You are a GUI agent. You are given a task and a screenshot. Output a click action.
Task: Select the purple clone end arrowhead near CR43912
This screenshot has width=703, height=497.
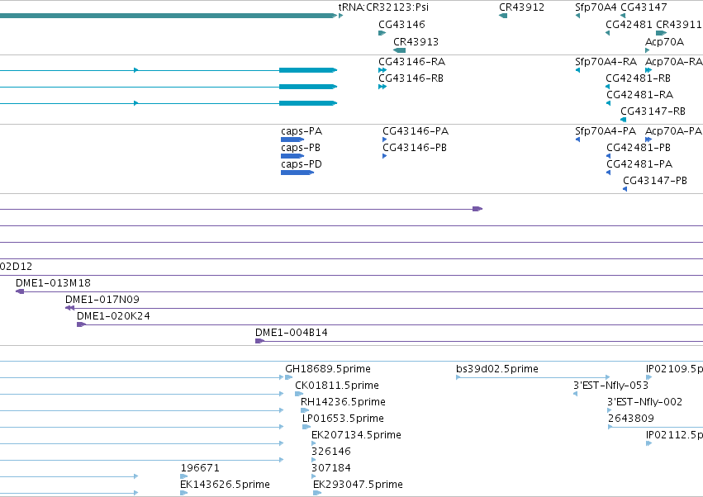pos(477,209)
